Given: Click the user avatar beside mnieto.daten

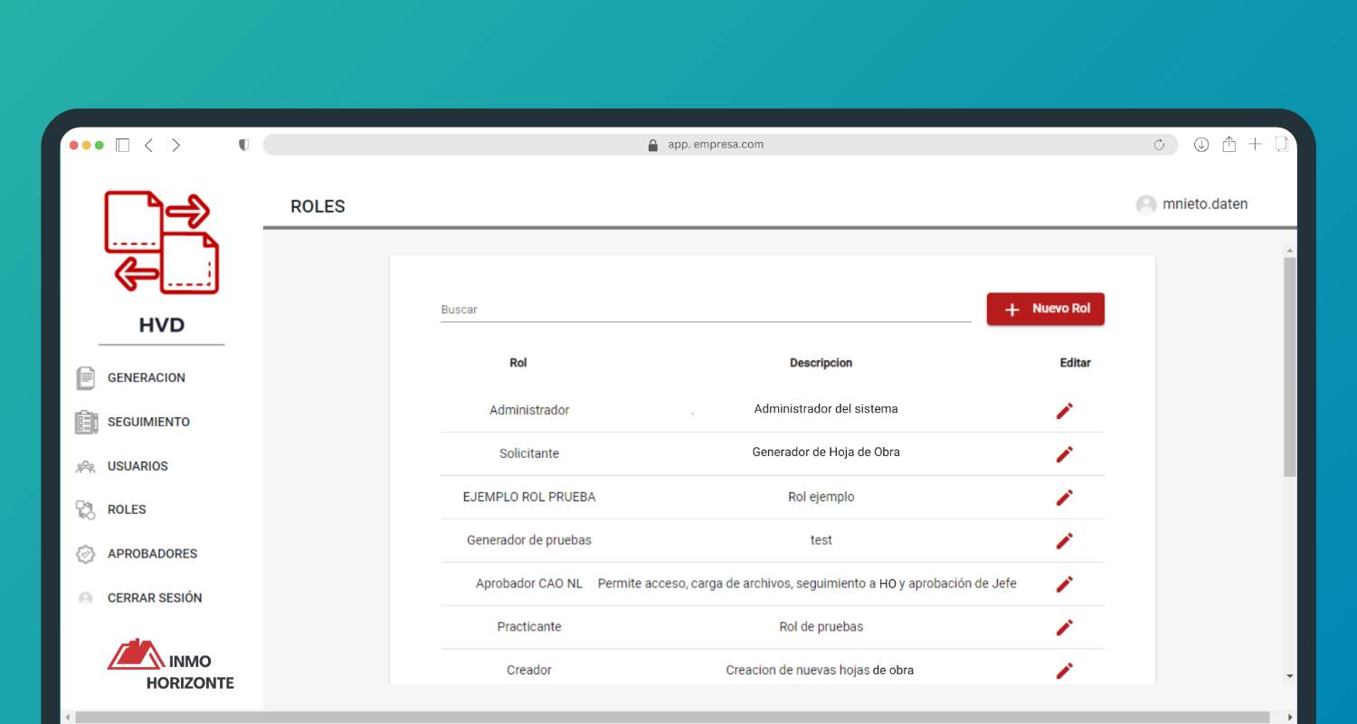Looking at the screenshot, I should click(1146, 205).
